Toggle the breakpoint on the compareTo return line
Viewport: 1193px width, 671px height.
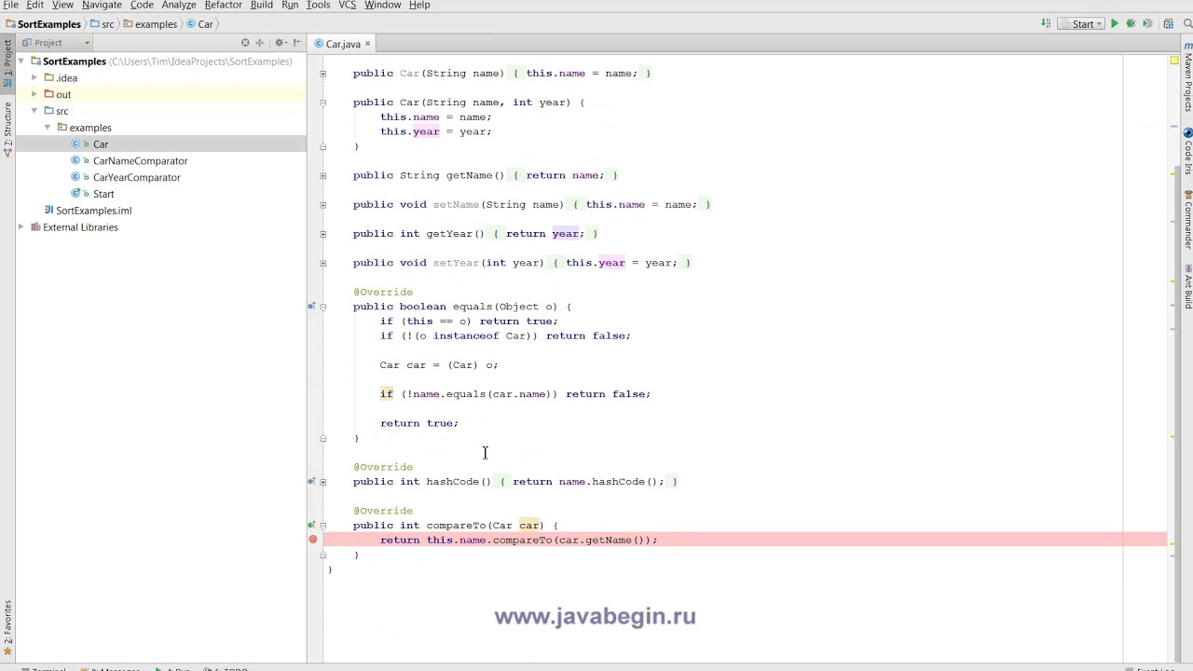tap(313, 540)
